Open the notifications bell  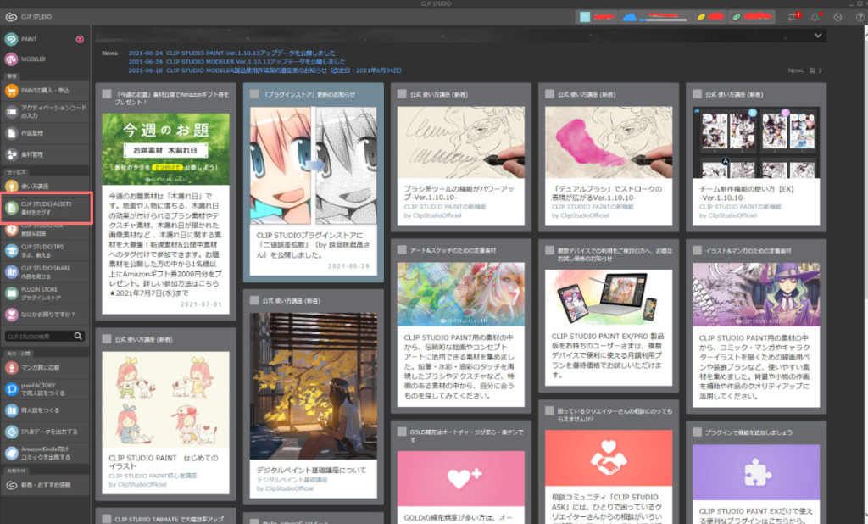click(x=815, y=17)
